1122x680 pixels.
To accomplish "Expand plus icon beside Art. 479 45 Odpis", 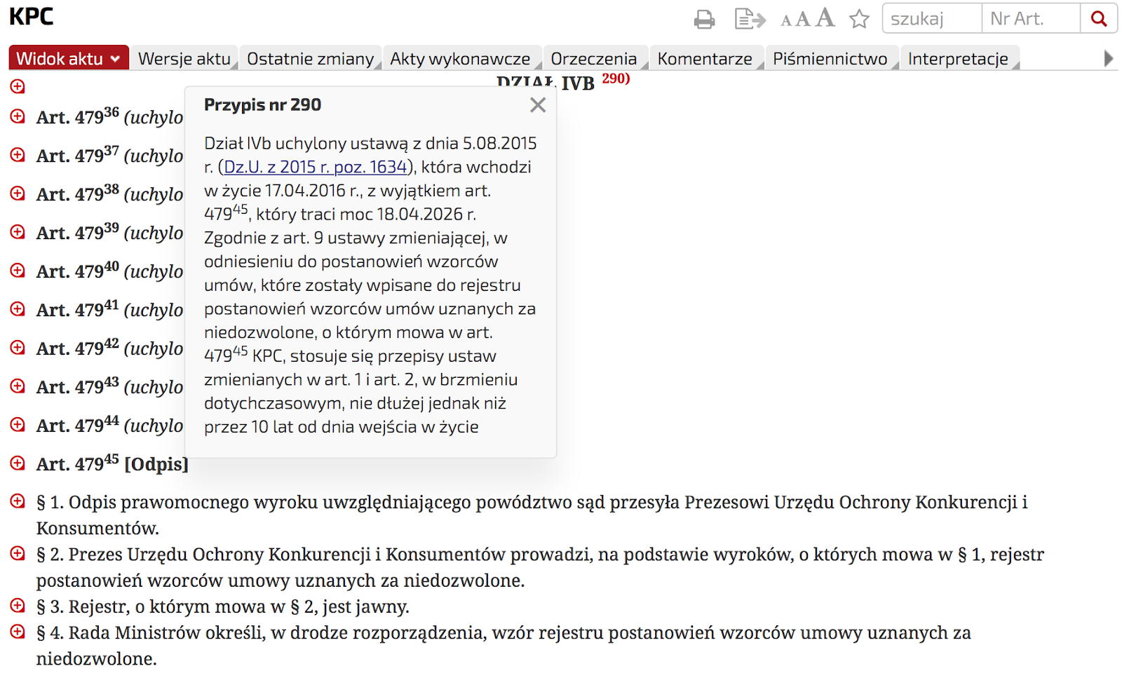I will (18, 463).
